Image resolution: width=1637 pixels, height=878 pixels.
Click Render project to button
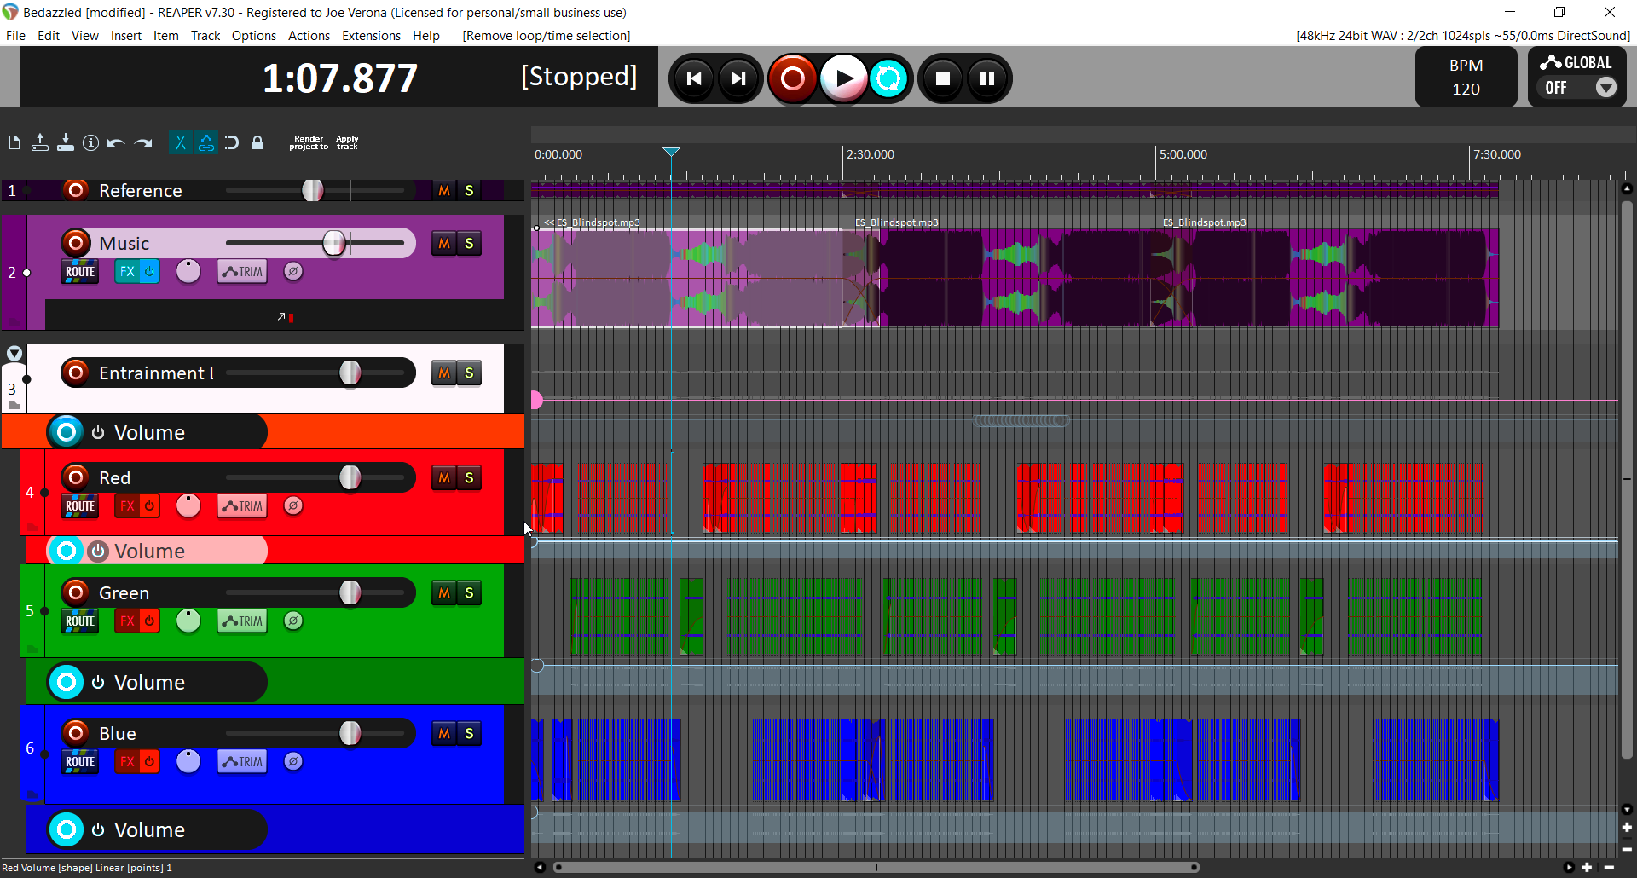tap(309, 143)
